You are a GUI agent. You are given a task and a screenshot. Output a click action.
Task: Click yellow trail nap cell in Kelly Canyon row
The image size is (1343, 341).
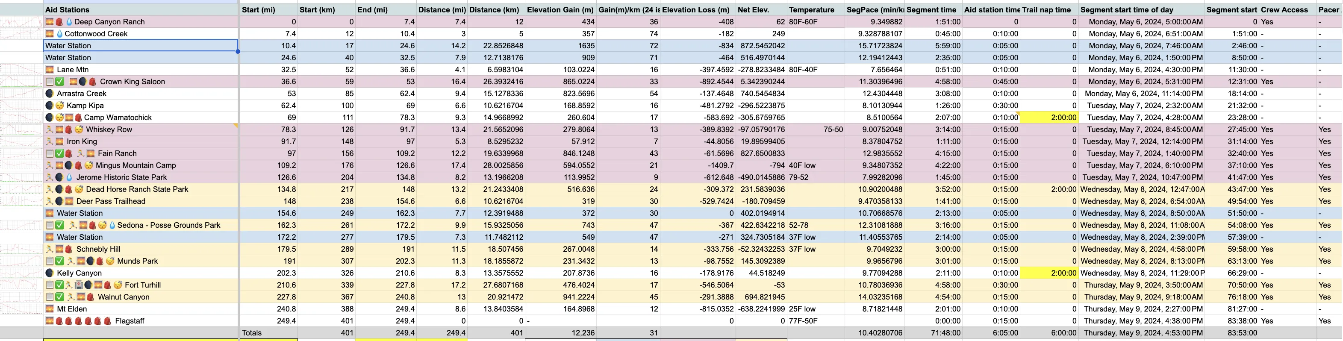click(x=1048, y=273)
